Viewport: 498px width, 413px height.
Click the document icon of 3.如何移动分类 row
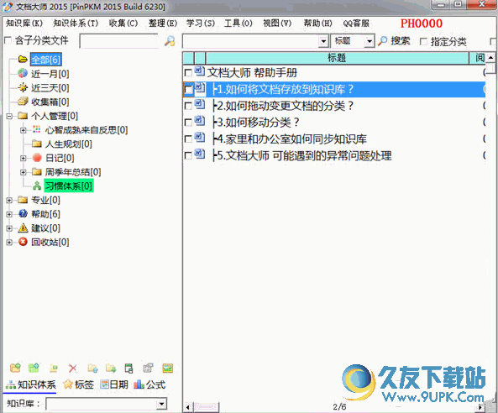[x=200, y=121]
